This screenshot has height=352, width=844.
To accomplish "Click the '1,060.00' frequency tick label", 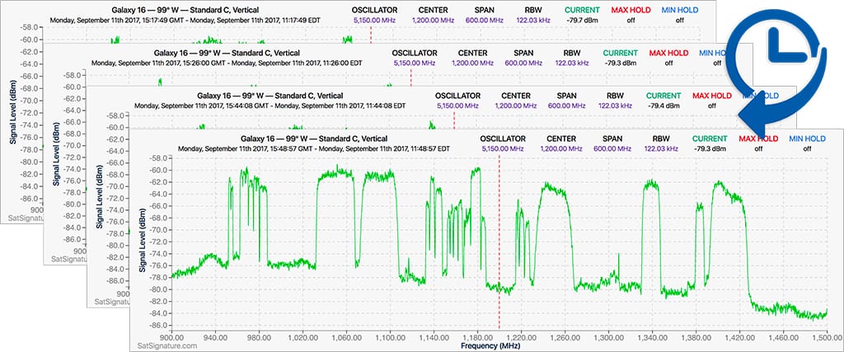I will click(x=346, y=337).
